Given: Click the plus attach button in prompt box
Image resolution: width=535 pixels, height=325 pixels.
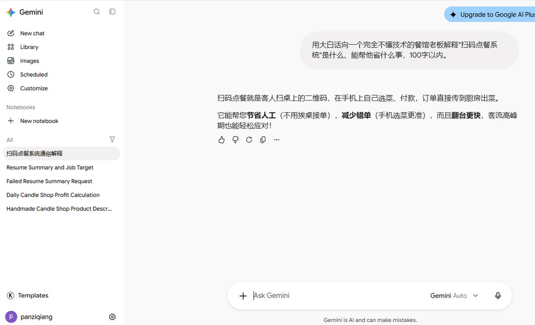Looking at the screenshot, I should [x=243, y=296].
